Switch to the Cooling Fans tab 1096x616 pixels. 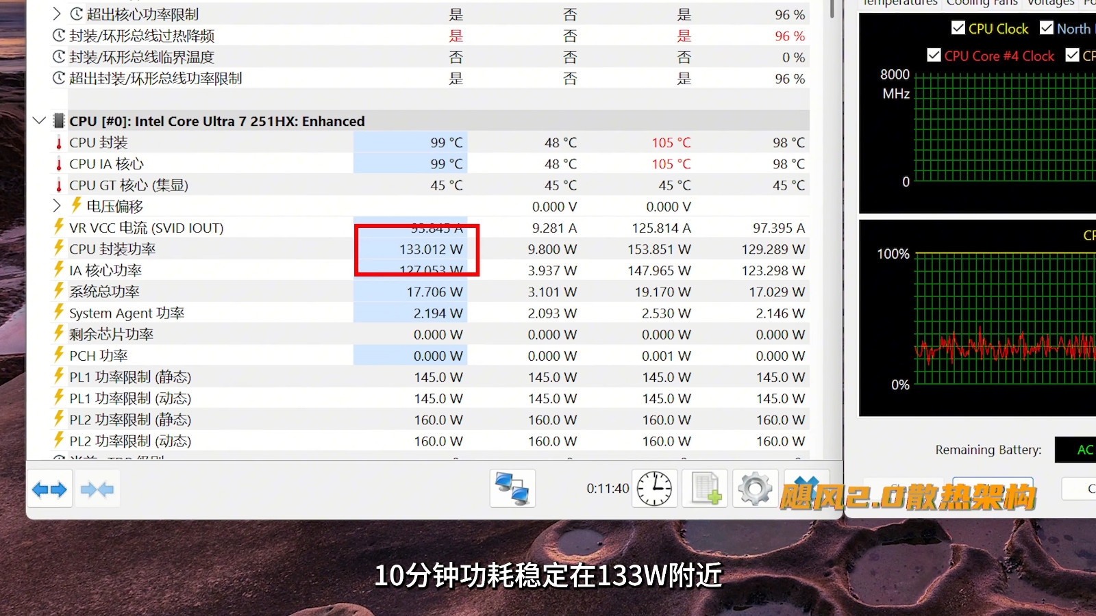982,3
